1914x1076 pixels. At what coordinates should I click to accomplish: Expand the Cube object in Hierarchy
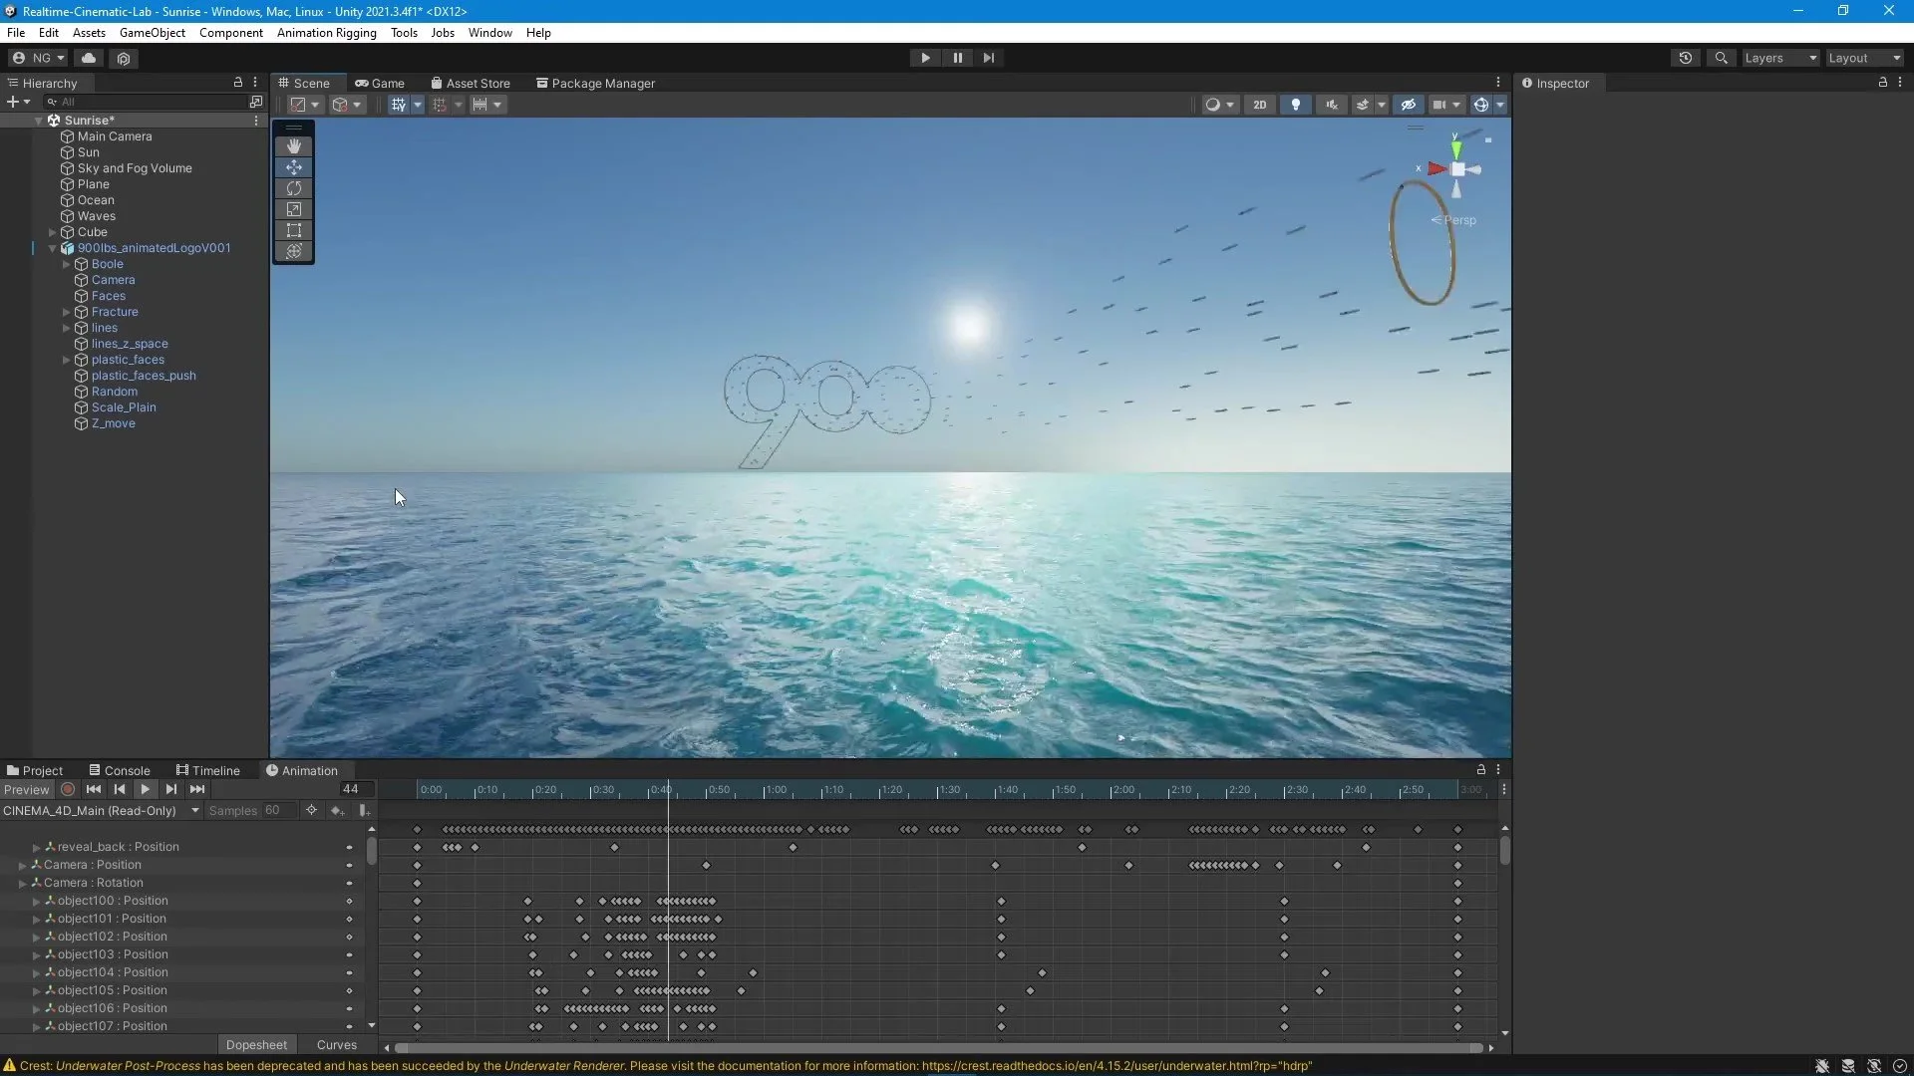pos(53,232)
